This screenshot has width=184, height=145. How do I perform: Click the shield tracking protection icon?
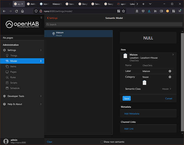point(36,11)
